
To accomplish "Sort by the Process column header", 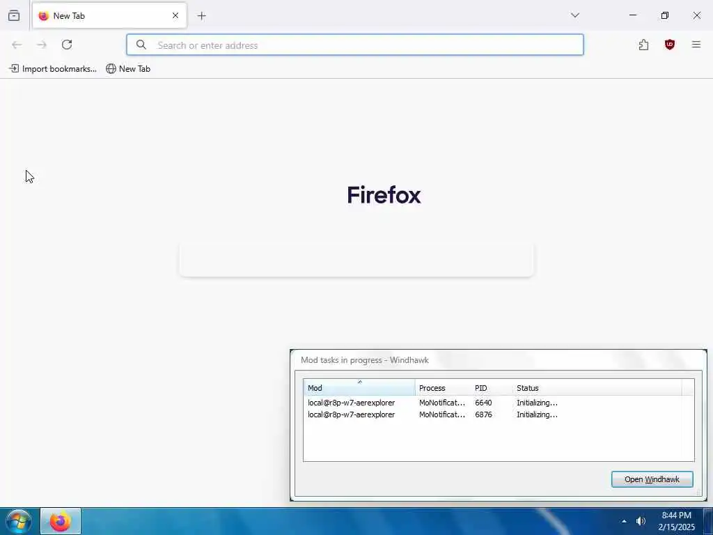I will [443, 388].
